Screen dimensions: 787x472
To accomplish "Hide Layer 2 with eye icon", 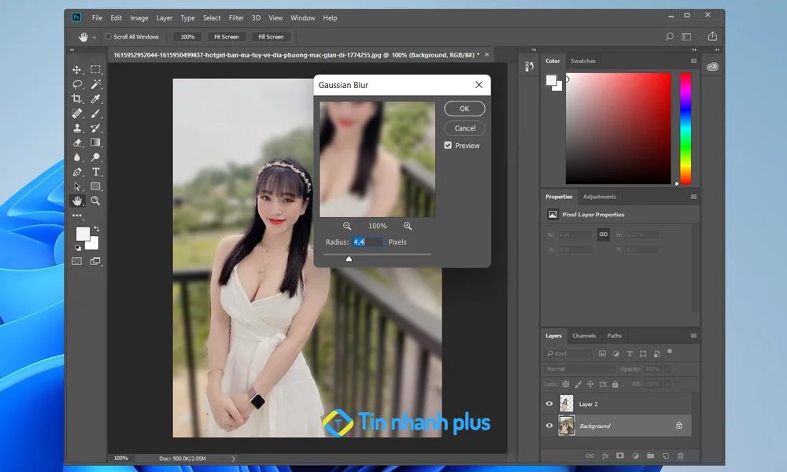I will coord(549,404).
